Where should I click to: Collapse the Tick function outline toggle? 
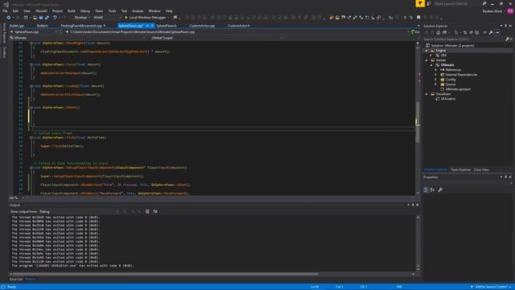[x=31, y=138]
